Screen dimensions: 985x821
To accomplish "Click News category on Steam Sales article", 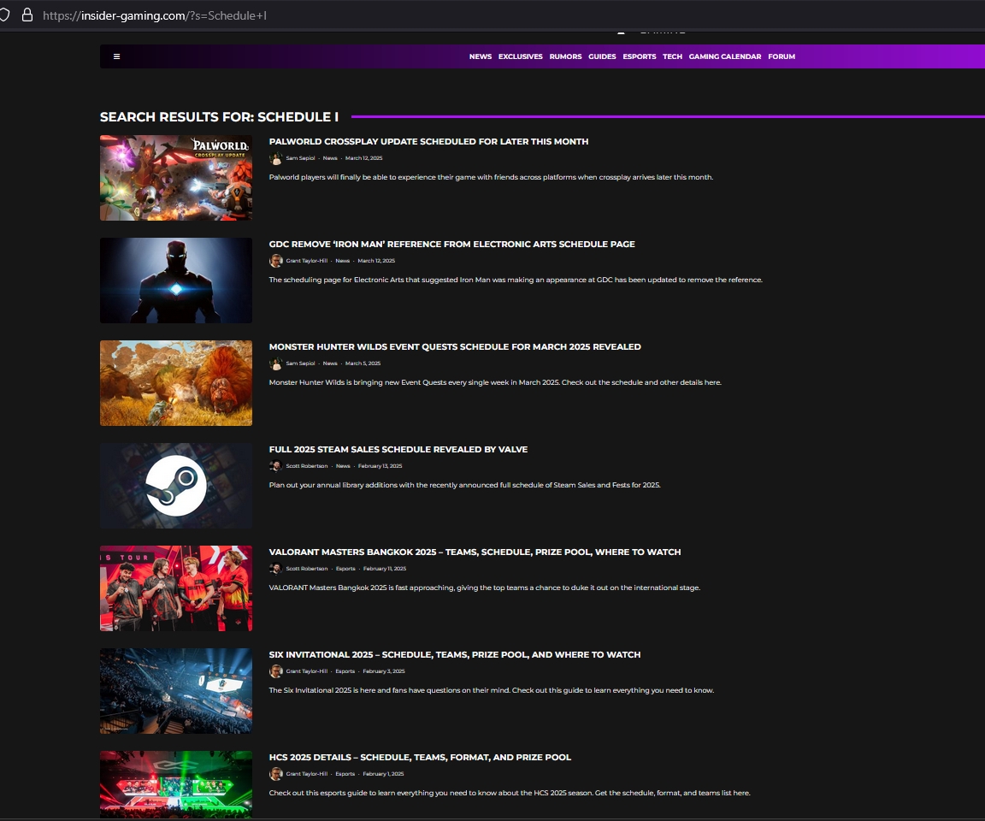I will coord(342,466).
